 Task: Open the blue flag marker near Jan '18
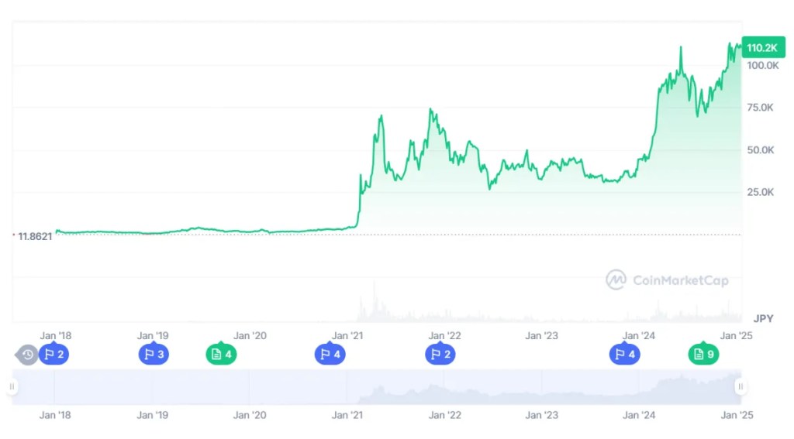coord(54,355)
